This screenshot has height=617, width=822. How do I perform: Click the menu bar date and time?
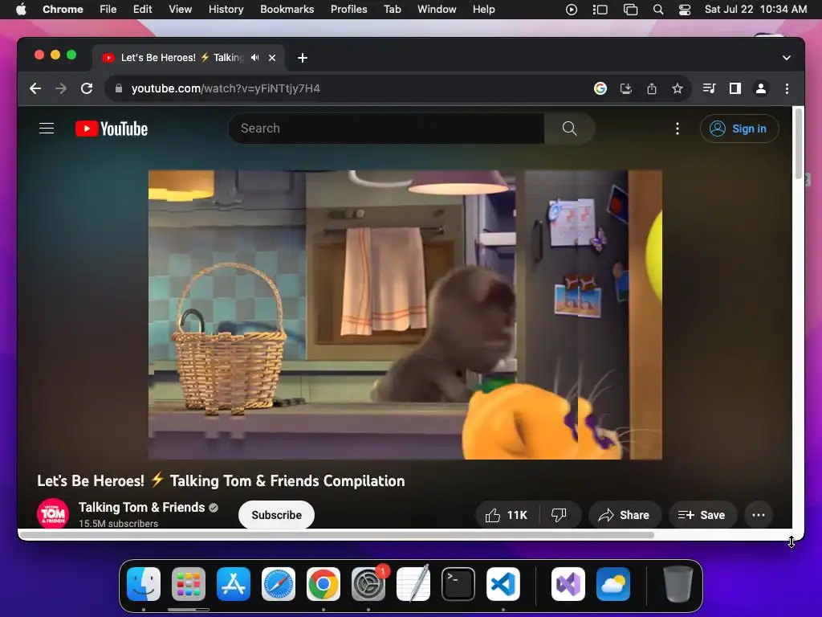click(755, 10)
